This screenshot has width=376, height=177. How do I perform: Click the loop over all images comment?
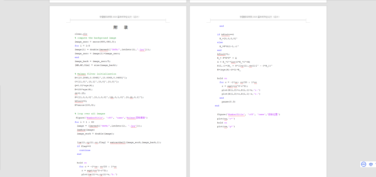point(91,114)
